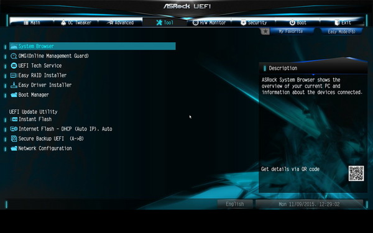Click the My Favorite button
The image size is (373, 233).
pos(291,32)
